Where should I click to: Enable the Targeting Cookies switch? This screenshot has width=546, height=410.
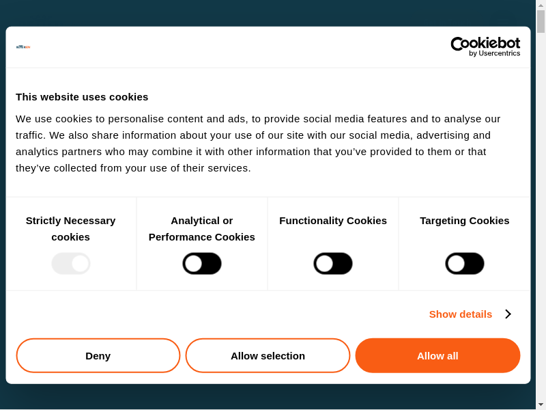465,264
